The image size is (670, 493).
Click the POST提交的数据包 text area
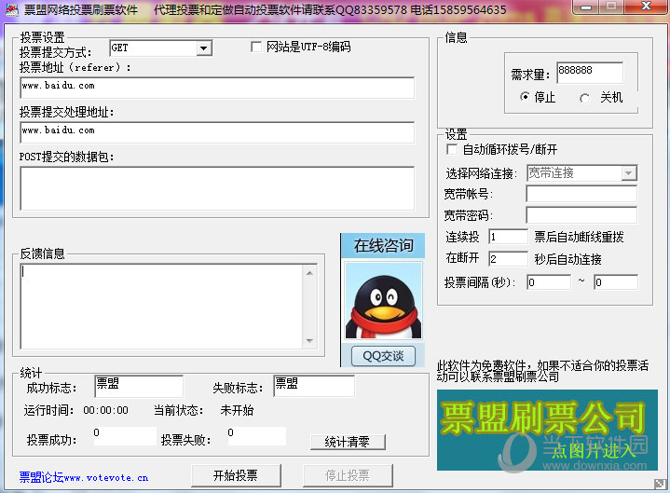click(217, 188)
